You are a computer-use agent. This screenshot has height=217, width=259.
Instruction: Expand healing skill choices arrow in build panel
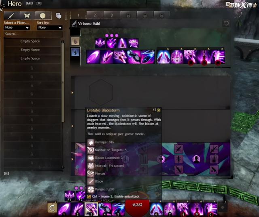pyautogui.click(x=168, y=48)
